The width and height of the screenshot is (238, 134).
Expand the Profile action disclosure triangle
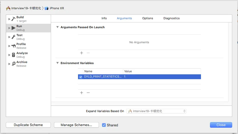tap(9, 46)
